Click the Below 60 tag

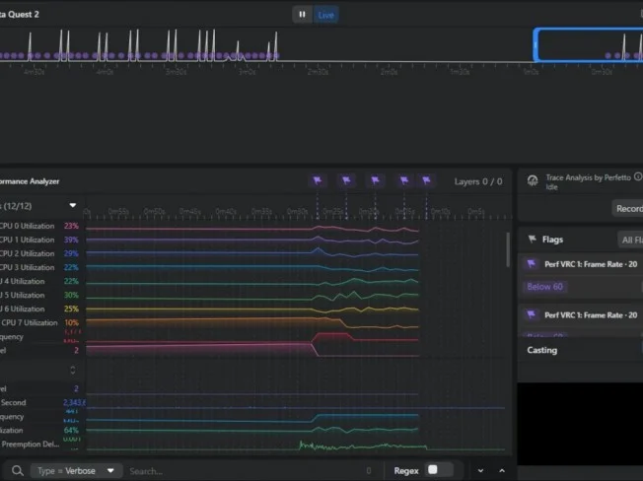tap(544, 287)
